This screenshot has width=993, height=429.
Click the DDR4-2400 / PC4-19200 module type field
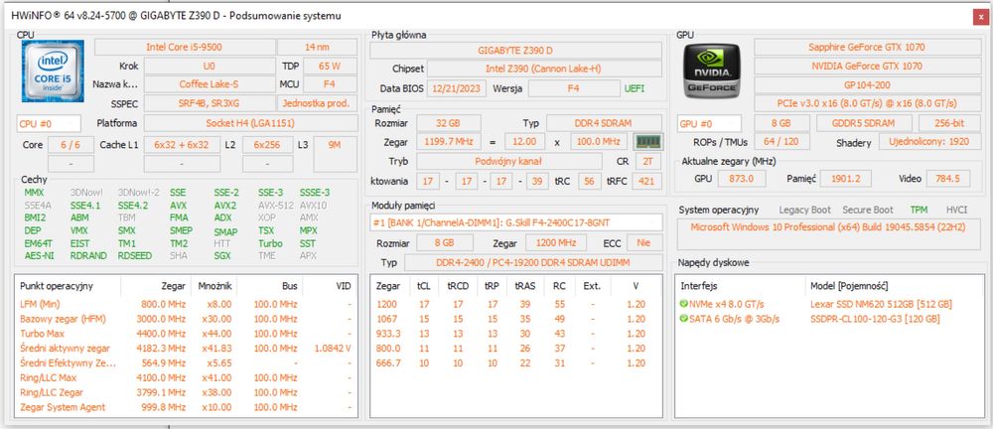pyautogui.click(x=532, y=262)
